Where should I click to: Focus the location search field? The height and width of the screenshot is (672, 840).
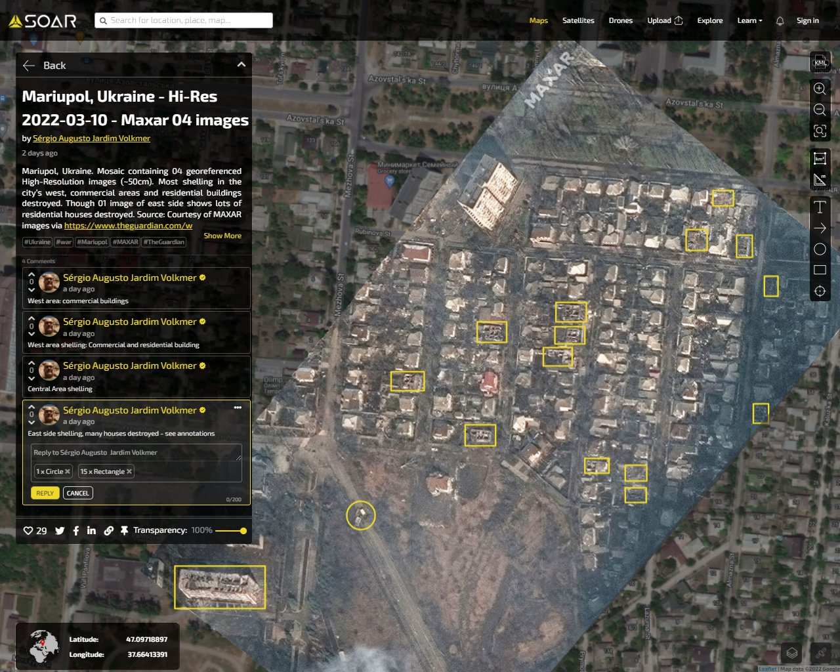tap(184, 21)
